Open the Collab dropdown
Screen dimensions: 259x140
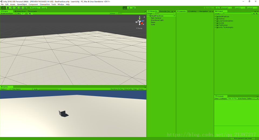coord(209,8)
